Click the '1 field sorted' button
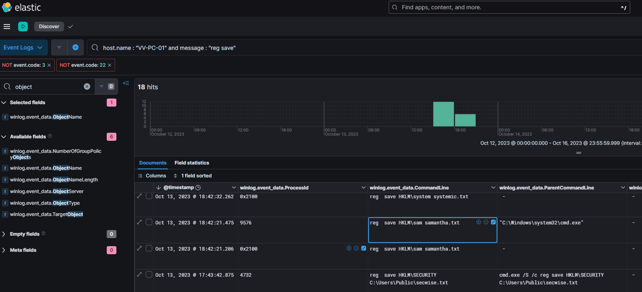The height and width of the screenshot is (292, 642). click(x=193, y=176)
